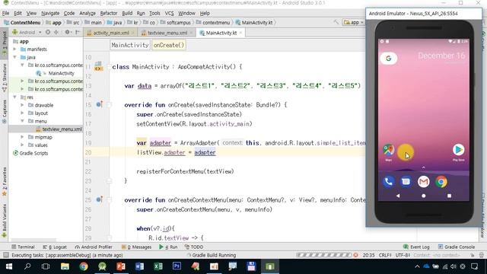This screenshot has width=487, height=274.
Task: Expand the drawable folder
Action: 22,105
